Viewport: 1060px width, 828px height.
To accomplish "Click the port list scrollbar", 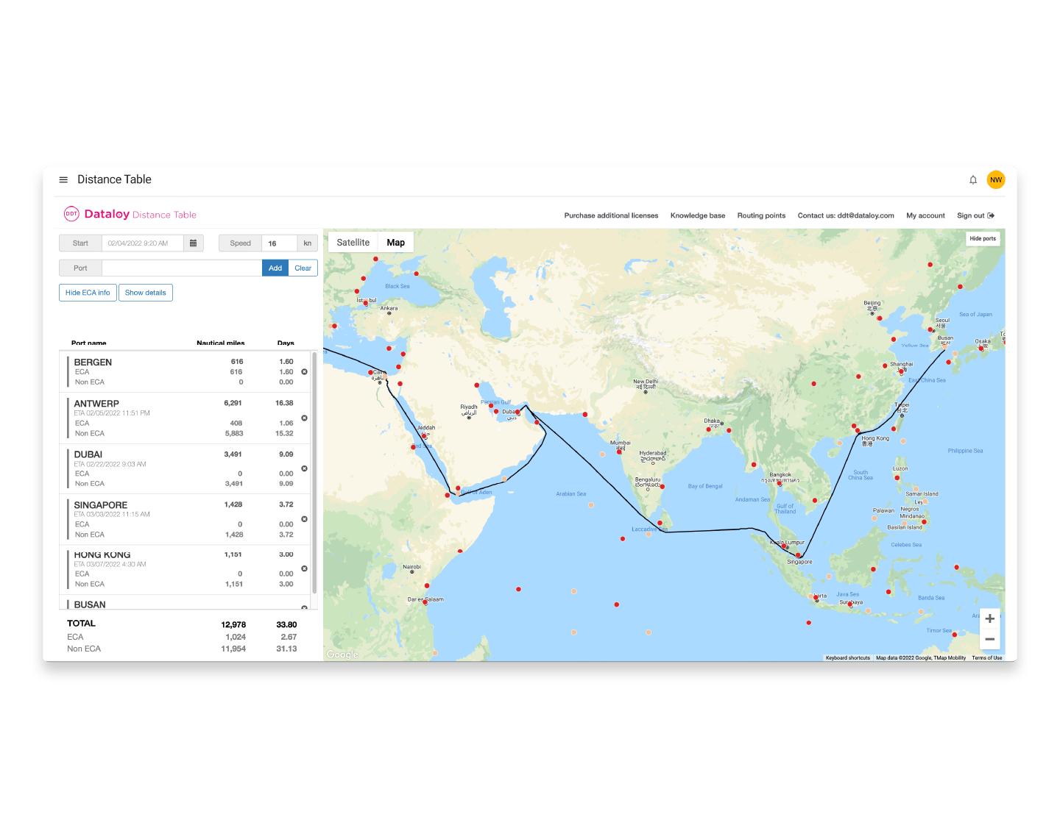I will tap(314, 472).
